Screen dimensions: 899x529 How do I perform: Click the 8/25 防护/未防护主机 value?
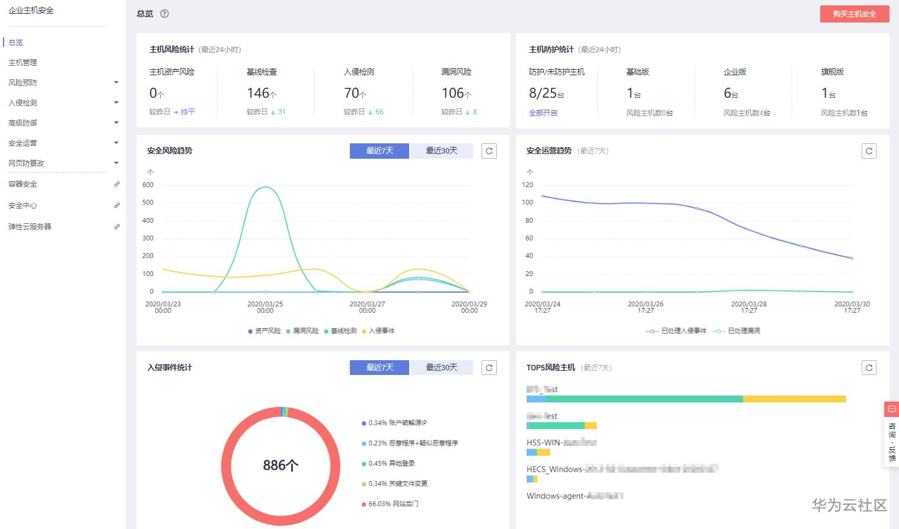coord(546,93)
